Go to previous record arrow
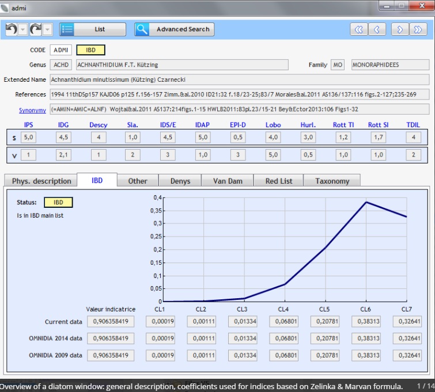 point(377,29)
